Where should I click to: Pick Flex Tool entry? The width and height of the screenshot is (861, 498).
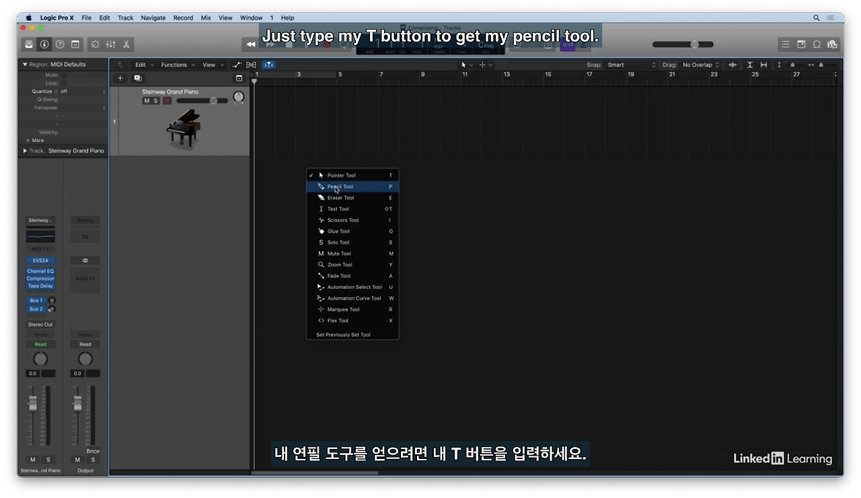pos(352,321)
